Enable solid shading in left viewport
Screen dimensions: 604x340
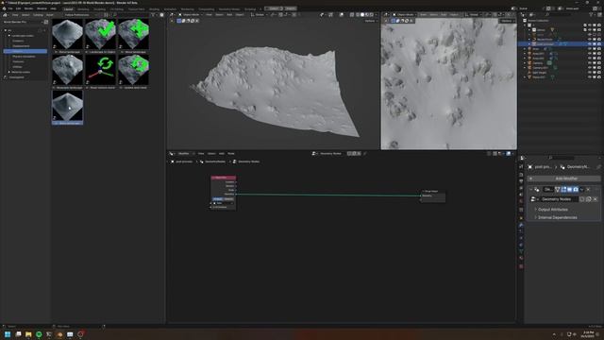click(x=362, y=15)
